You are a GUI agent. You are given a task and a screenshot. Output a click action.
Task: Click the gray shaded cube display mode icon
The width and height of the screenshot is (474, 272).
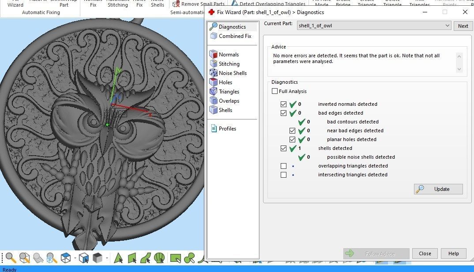coord(98,258)
